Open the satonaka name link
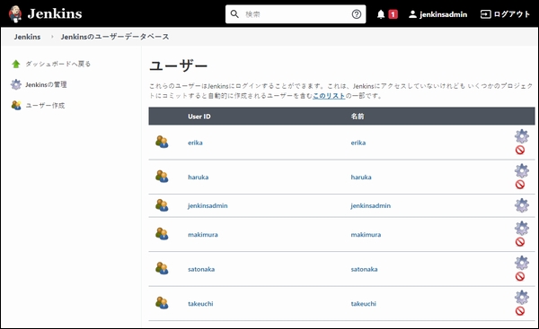 pyautogui.click(x=364, y=269)
